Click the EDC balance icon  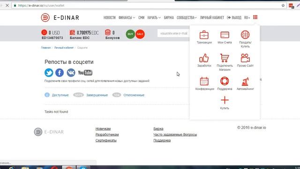[x=72, y=32]
